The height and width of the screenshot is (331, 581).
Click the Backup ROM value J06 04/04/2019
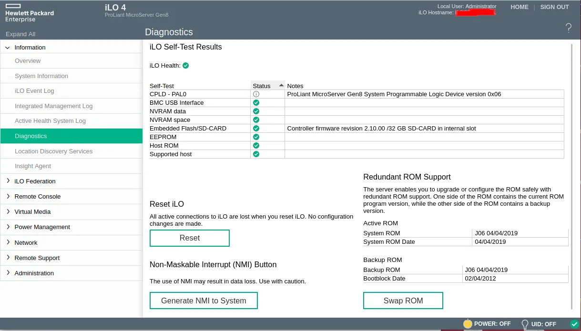[487, 270]
